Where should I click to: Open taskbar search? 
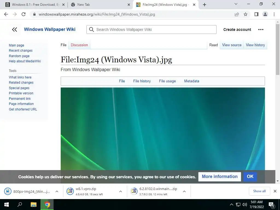click(20, 205)
